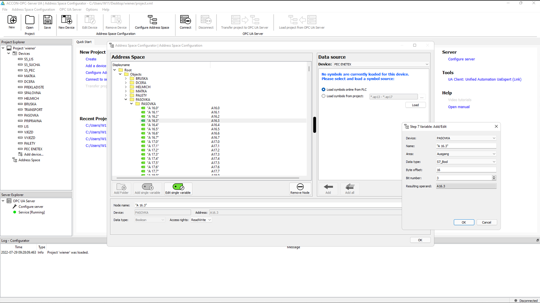The height and width of the screenshot is (303, 540).
Task: Open the Area dropdown showing Ausgang
Action: (x=466, y=154)
